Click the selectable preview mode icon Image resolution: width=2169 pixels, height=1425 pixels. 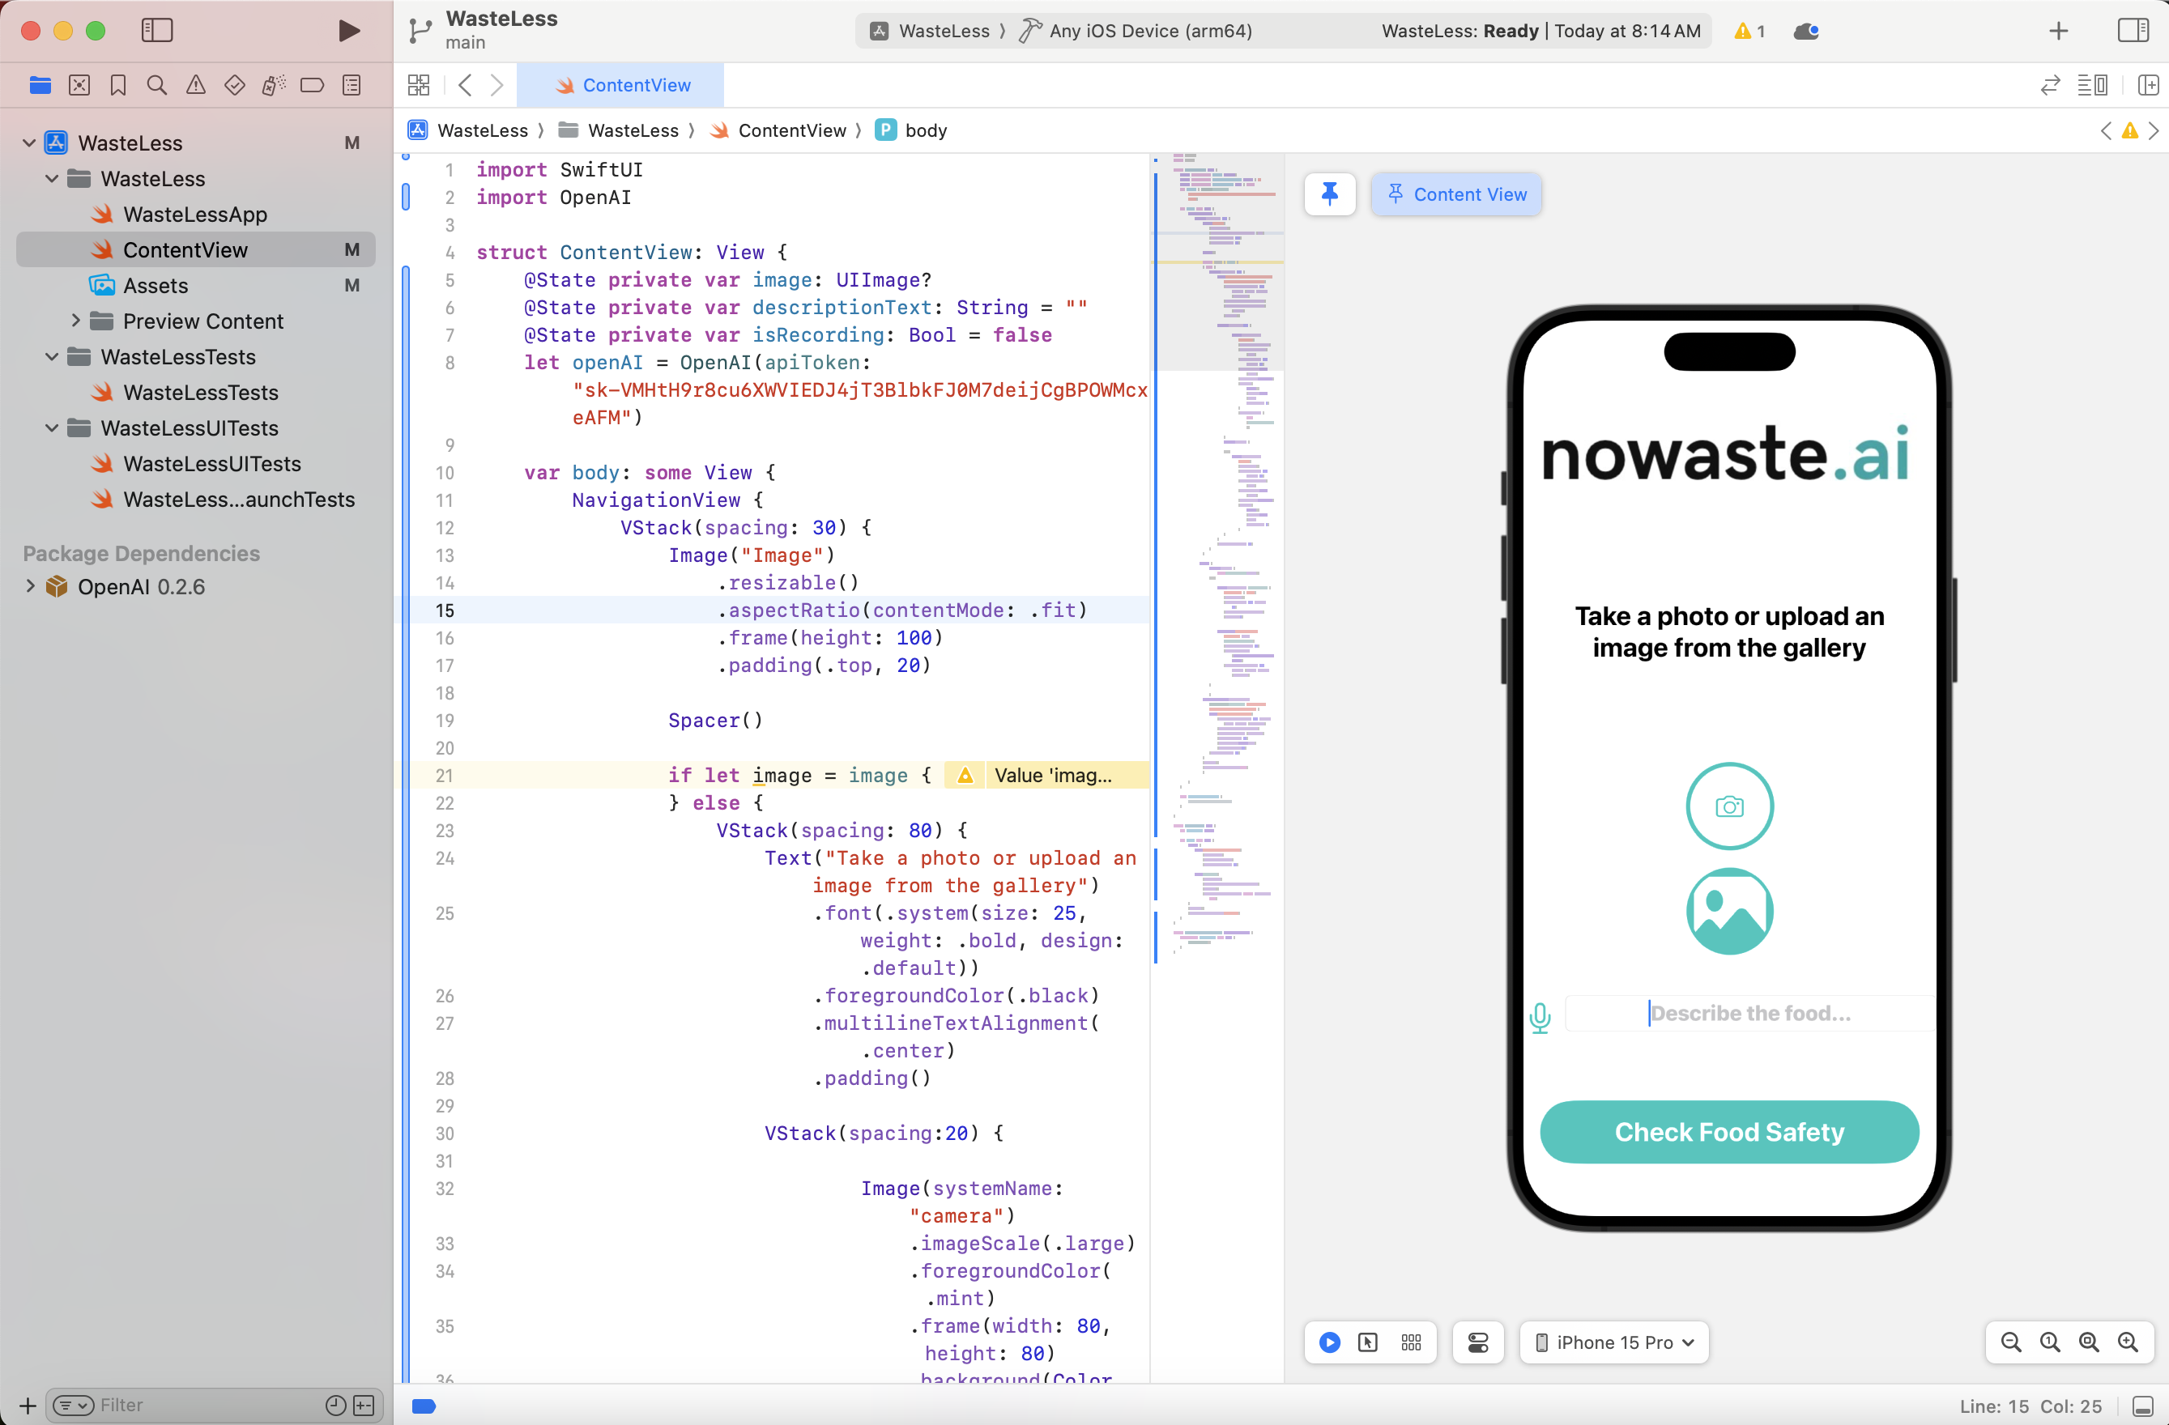tap(1367, 1342)
